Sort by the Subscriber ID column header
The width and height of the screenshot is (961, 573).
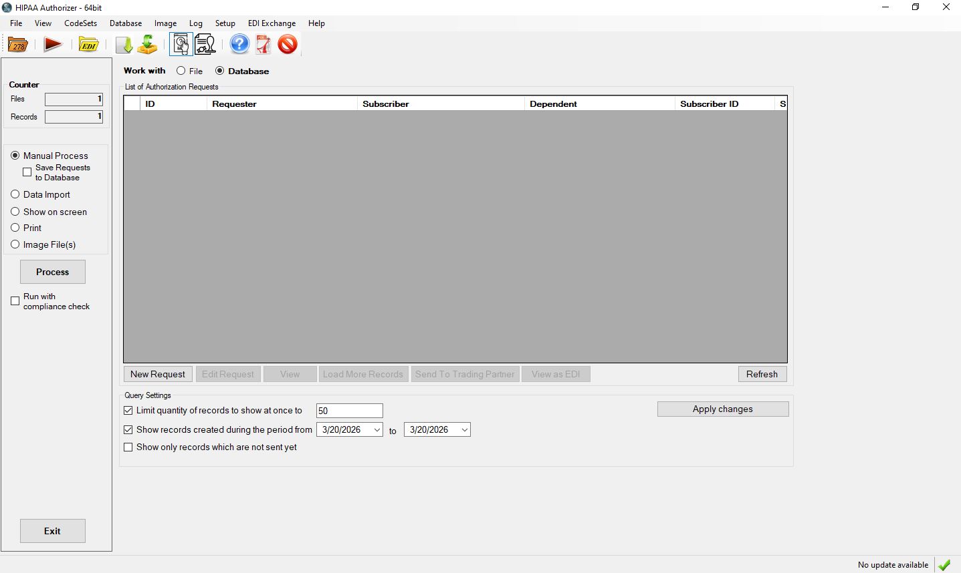[725, 104]
